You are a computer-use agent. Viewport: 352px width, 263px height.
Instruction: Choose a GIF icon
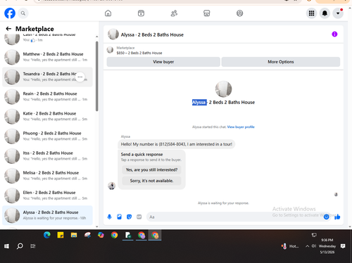(139, 217)
